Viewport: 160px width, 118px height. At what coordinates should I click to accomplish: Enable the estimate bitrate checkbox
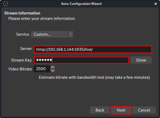pyautogui.click(x=36, y=77)
